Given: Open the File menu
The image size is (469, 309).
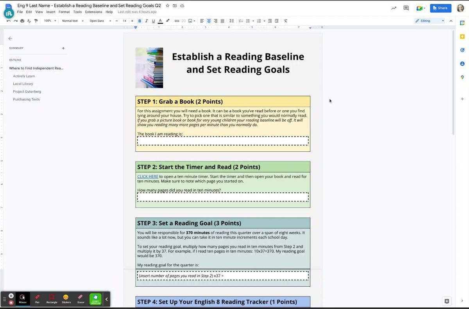Looking at the screenshot, I should click(x=20, y=12).
